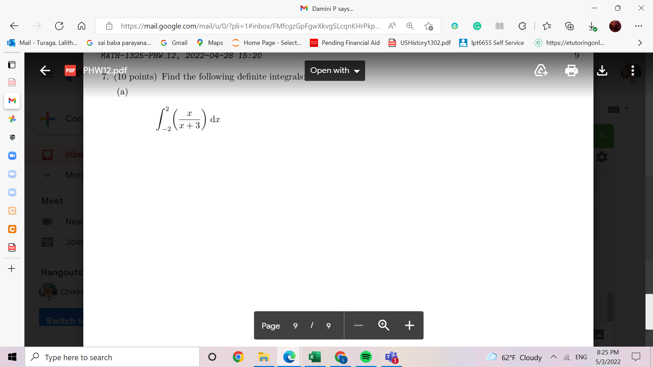The image size is (653, 367).
Task: Open the USHistory1302.pdf bookmark
Action: point(419,42)
